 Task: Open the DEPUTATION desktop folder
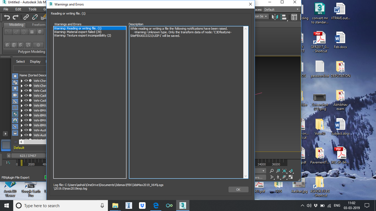[x=340, y=69]
